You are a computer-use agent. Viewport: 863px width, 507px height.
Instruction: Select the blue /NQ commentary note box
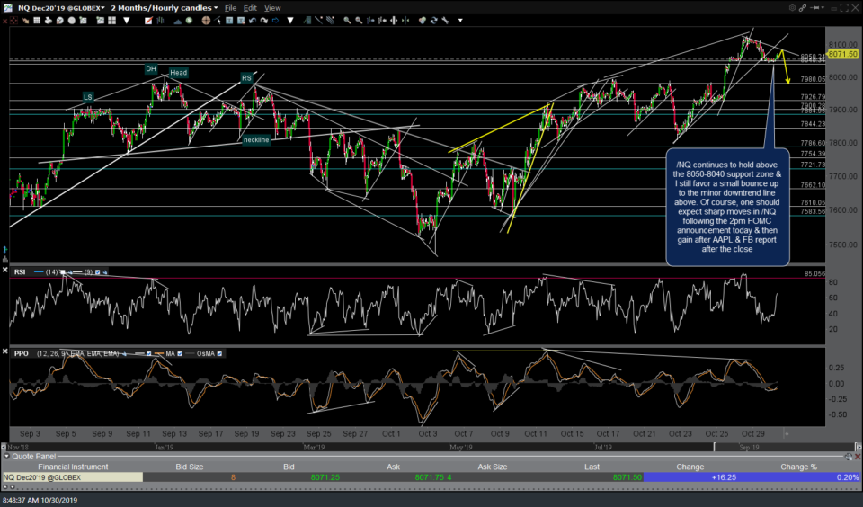pyautogui.click(x=727, y=207)
